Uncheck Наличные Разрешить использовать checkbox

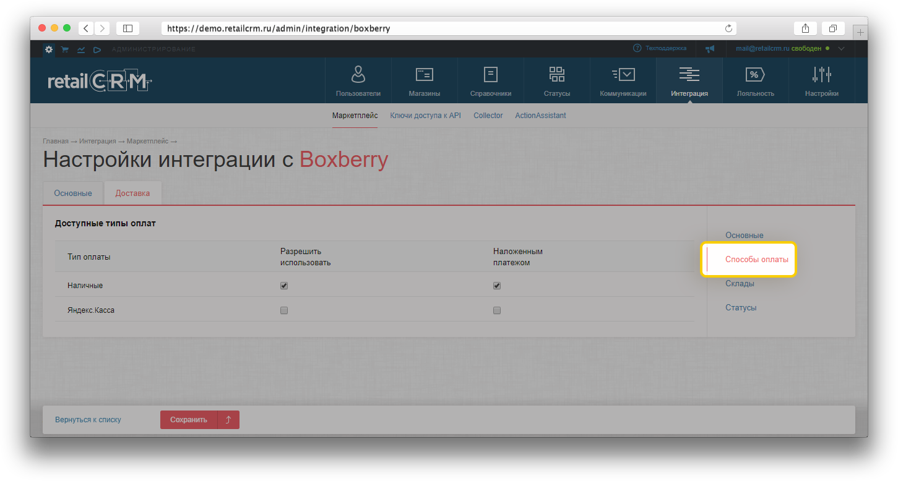coord(284,286)
